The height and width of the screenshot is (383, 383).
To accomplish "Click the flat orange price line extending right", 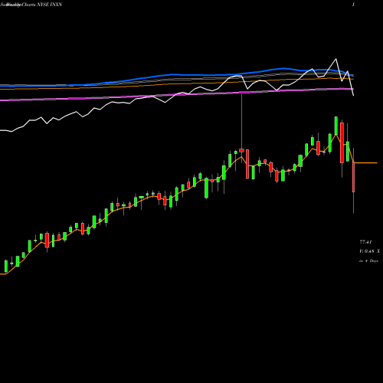I will [365, 162].
